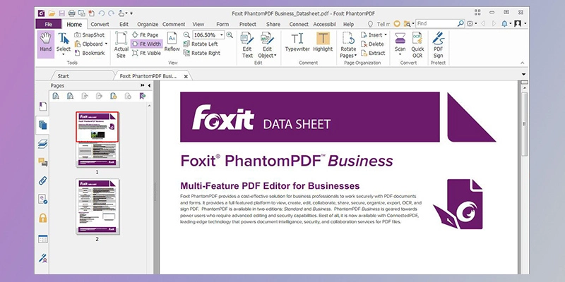Switch to the Convert ribbon tab
The height and width of the screenshot is (282, 565).
point(100,24)
